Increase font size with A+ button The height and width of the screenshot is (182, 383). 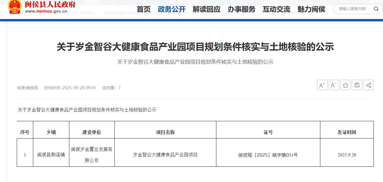(x=322, y=85)
